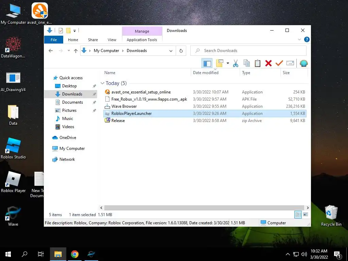Switch to the View ribbon tab

[x=112, y=40]
